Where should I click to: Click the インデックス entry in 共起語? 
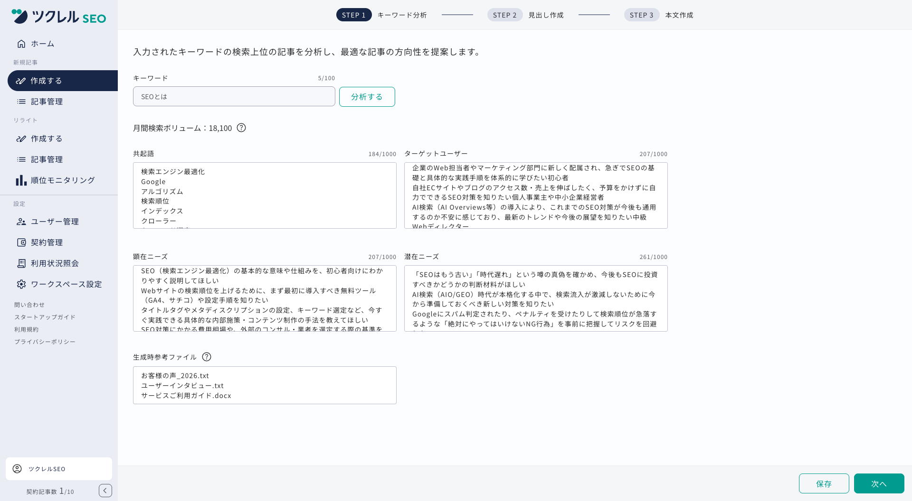coord(162,211)
